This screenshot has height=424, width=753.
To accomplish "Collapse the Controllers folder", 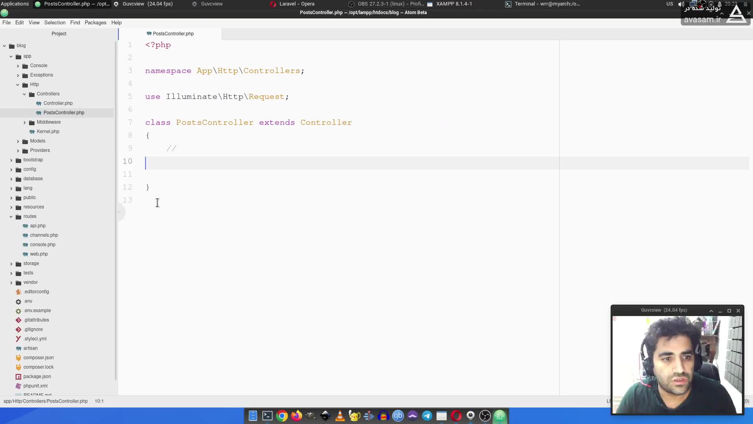I will [x=24, y=94].
